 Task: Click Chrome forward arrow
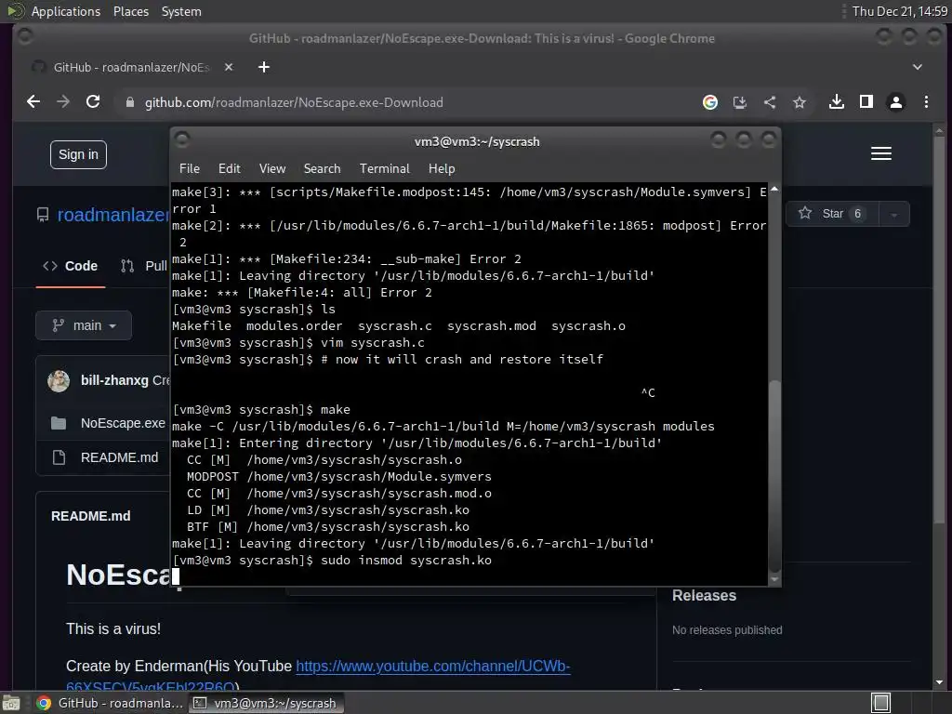point(63,102)
